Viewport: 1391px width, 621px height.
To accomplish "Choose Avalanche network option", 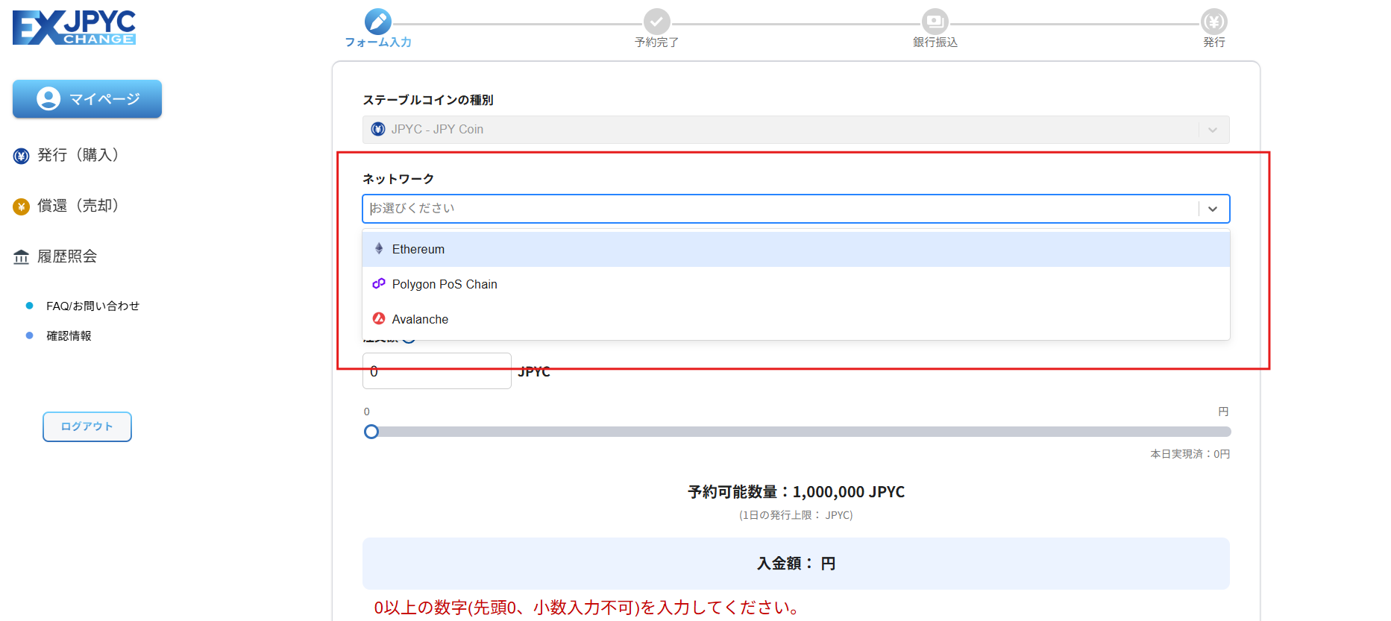I will click(796, 319).
